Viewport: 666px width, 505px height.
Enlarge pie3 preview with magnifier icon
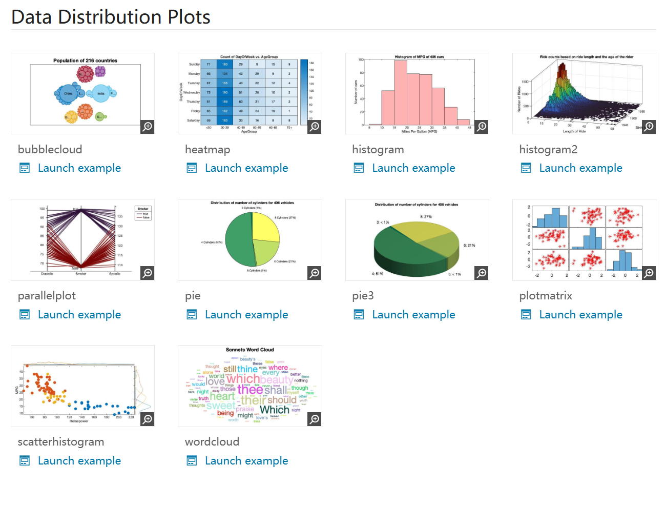pos(482,273)
